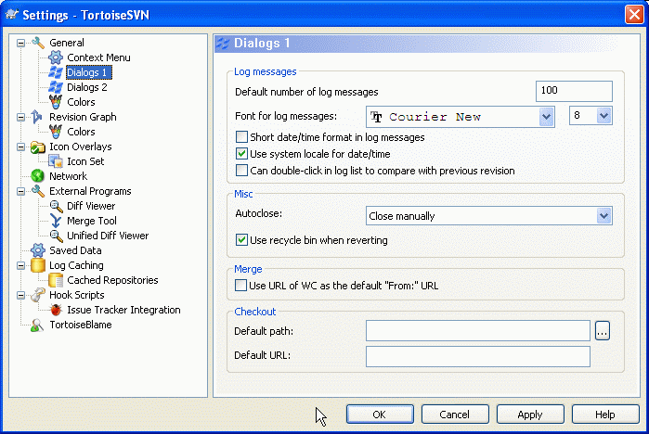Click the Issue Tracker Integration bug icon
The height and width of the screenshot is (434, 649).
[56, 310]
